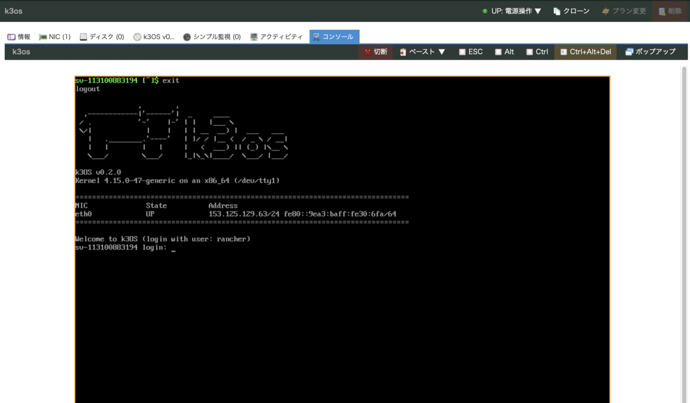
Task: Click the red 切断 X icon
Action: click(x=367, y=52)
